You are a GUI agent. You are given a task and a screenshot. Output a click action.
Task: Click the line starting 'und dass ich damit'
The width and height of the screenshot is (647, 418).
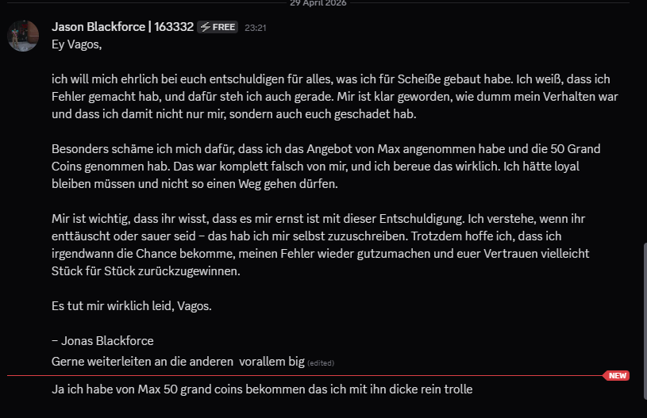click(x=234, y=114)
